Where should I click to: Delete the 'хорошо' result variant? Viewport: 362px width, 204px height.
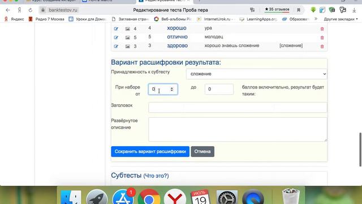(x=322, y=29)
